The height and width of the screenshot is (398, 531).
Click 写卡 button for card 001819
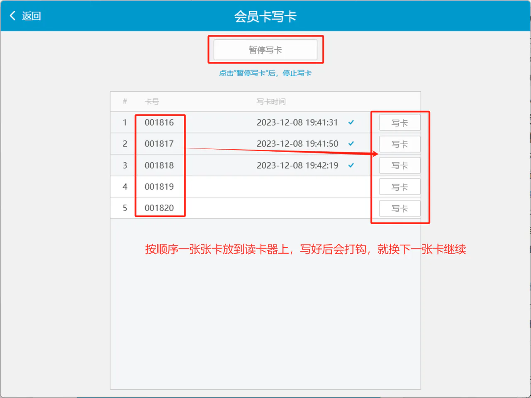coord(399,187)
